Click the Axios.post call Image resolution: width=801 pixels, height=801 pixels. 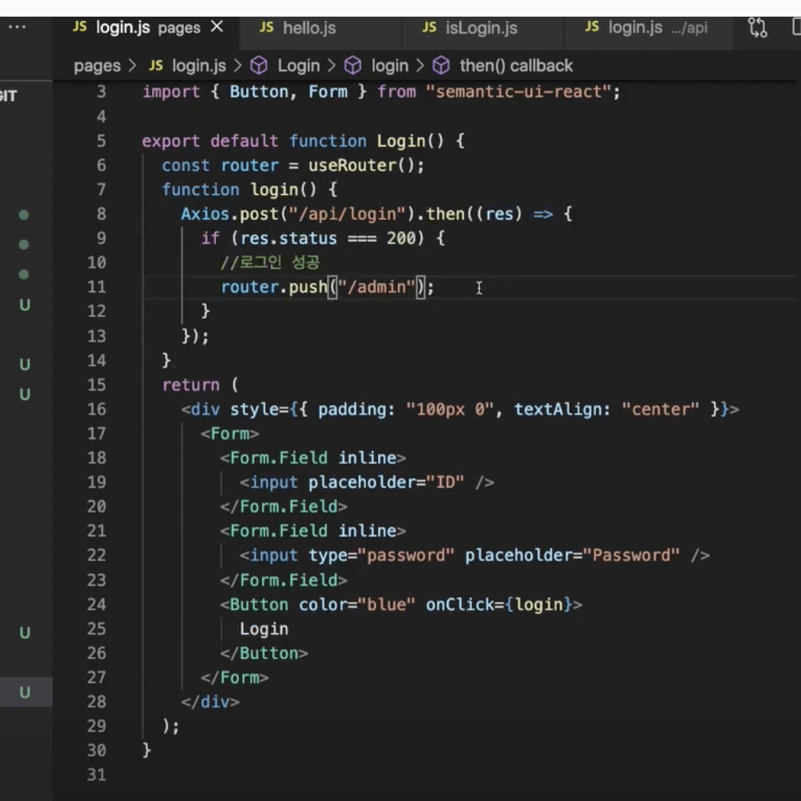pos(230,214)
